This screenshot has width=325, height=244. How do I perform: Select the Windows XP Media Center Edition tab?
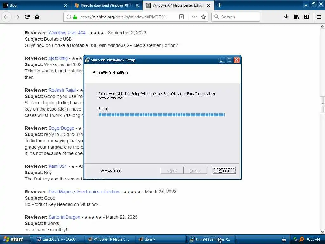[178, 5]
